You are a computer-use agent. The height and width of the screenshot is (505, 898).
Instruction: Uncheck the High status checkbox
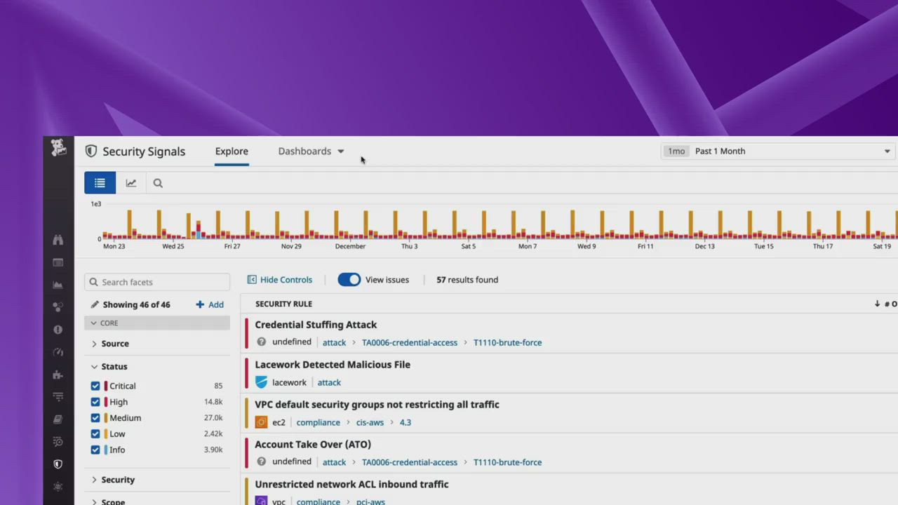coord(95,402)
